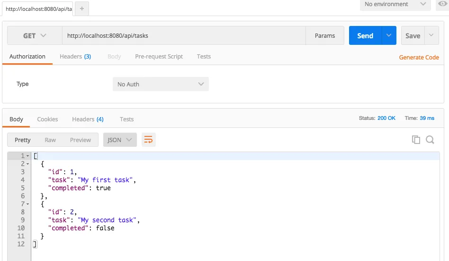The image size is (449, 261).
Task: Open new tab with plus icon
Action: click(81, 9)
